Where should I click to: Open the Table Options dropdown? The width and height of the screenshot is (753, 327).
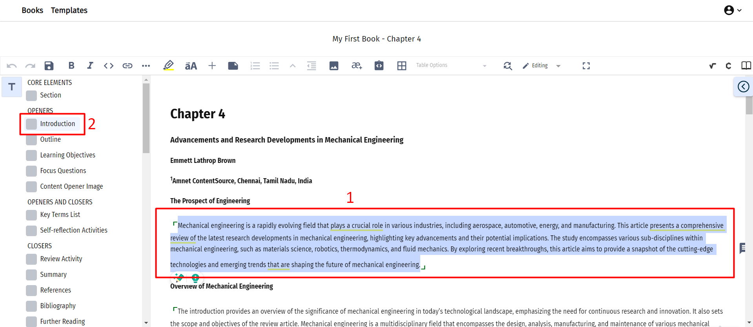[x=451, y=66]
